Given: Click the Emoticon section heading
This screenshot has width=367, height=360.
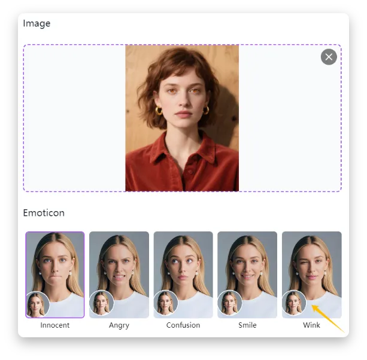Looking at the screenshot, I should 44,213.
